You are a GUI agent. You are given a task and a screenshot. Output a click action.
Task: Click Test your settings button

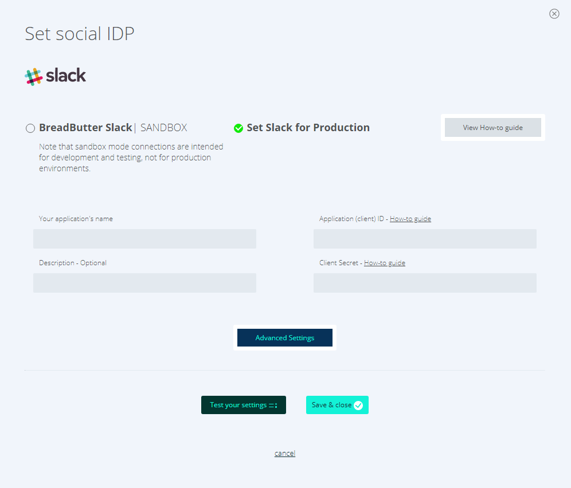click(x=244, y=405)
